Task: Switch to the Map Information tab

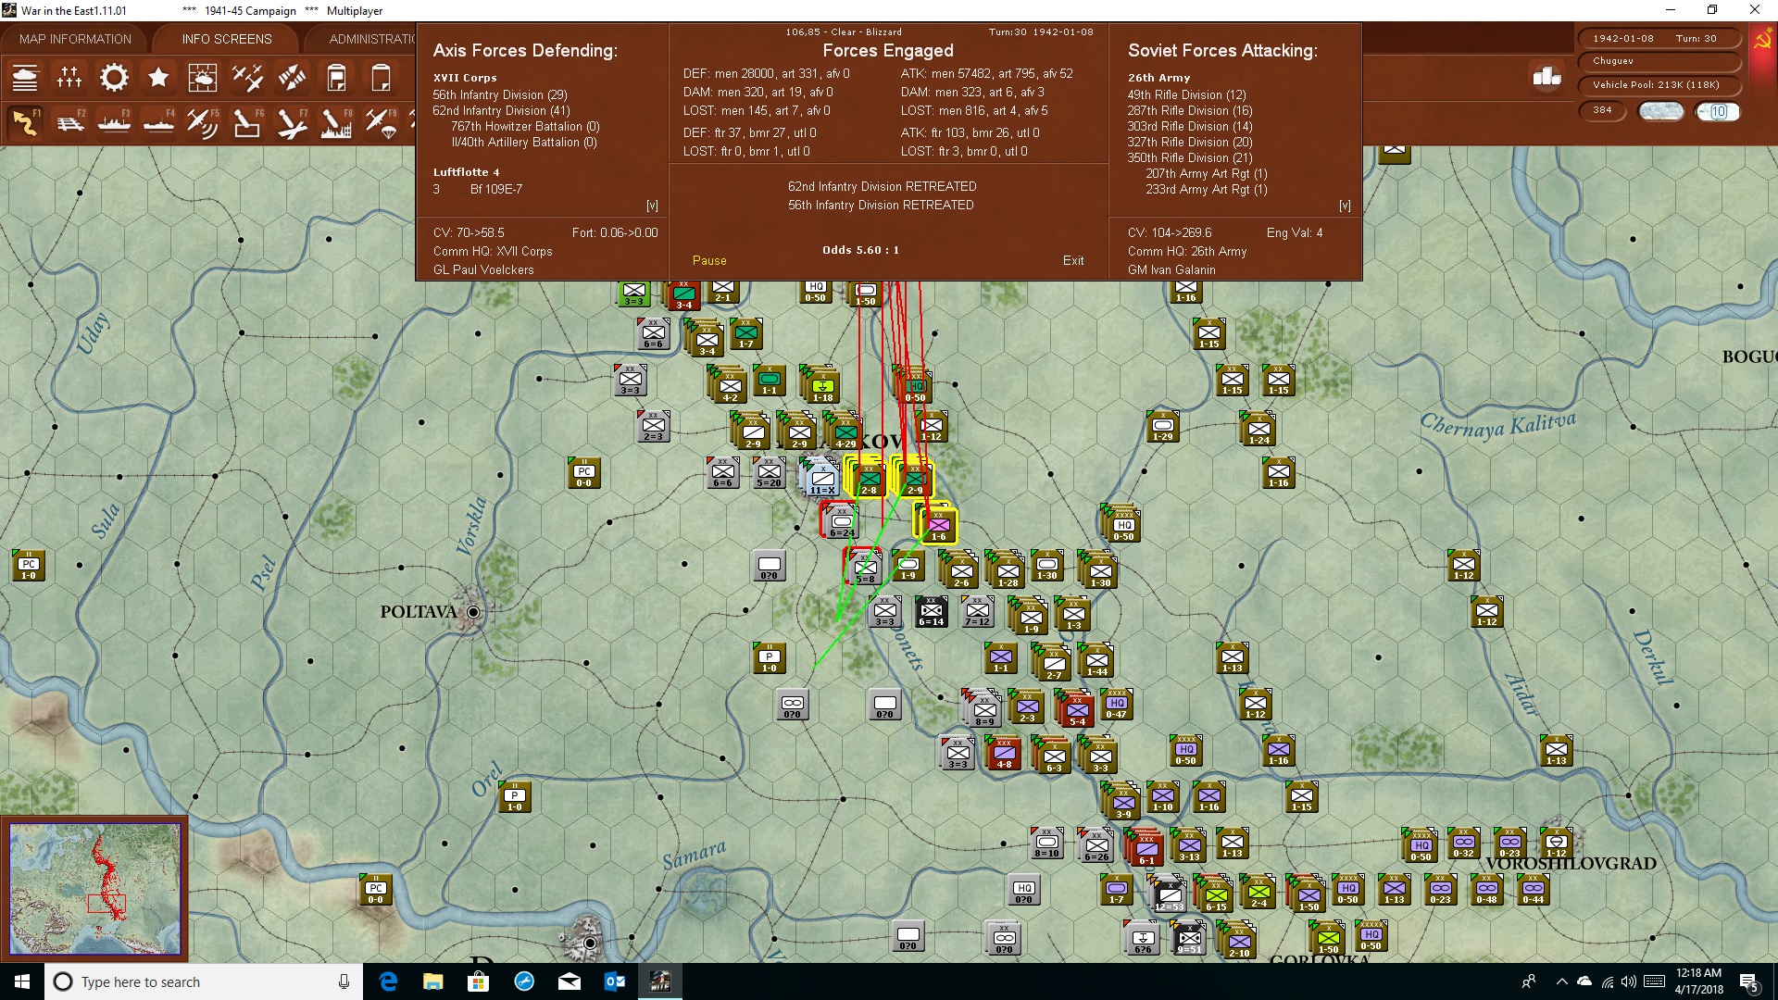Action: tap(75, 39)
